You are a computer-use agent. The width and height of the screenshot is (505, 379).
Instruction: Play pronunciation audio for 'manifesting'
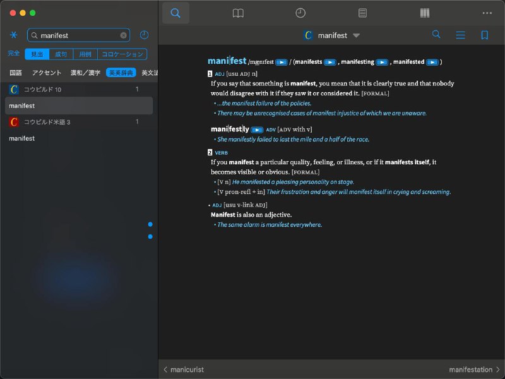382,62
